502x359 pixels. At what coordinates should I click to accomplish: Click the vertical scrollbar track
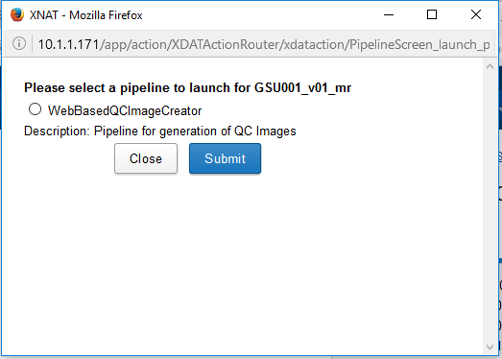click(490, 207)
